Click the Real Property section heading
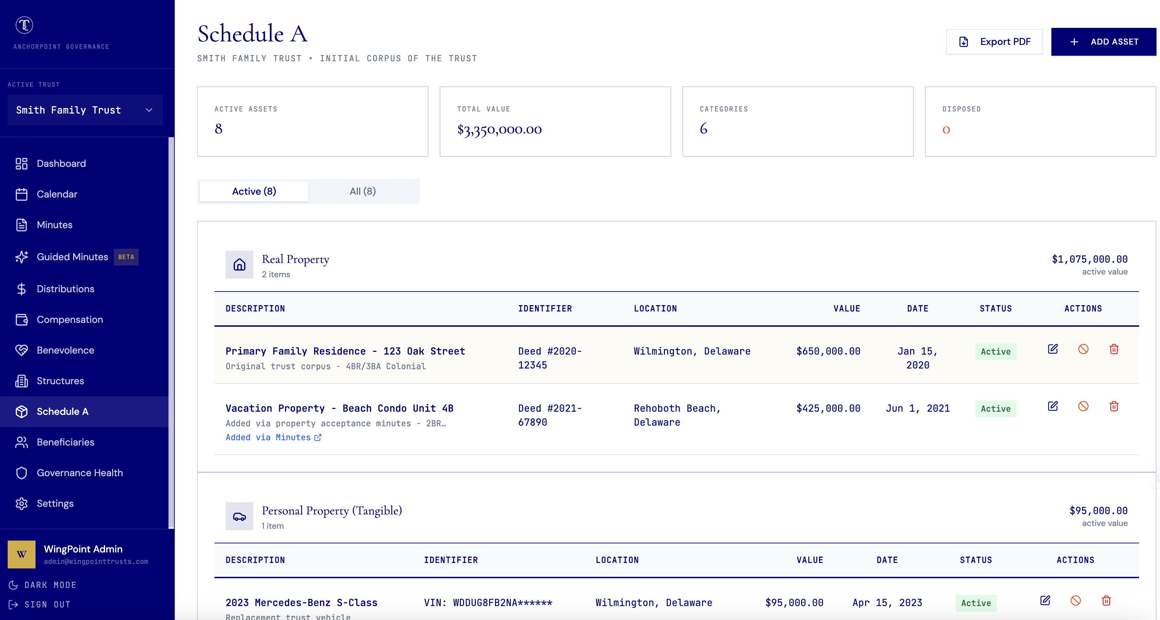 pyautogui.click(x=296, y=259)
